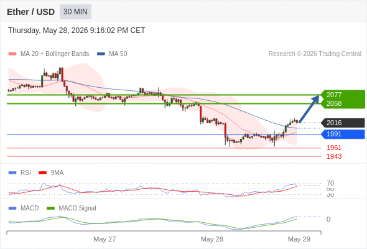Click the 'RSI' legend label
Image resolution: width=367 pixels, height=249 pixels.
click(26, 173)
